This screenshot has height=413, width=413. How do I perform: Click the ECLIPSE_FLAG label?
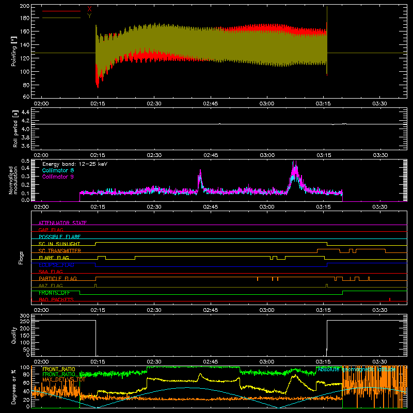click(x=56, y=265)
